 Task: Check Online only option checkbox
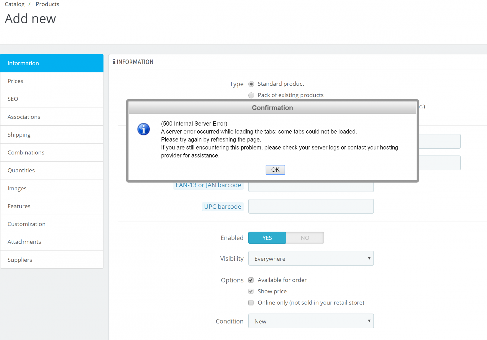pyautogui.click(x=251, y=303)
